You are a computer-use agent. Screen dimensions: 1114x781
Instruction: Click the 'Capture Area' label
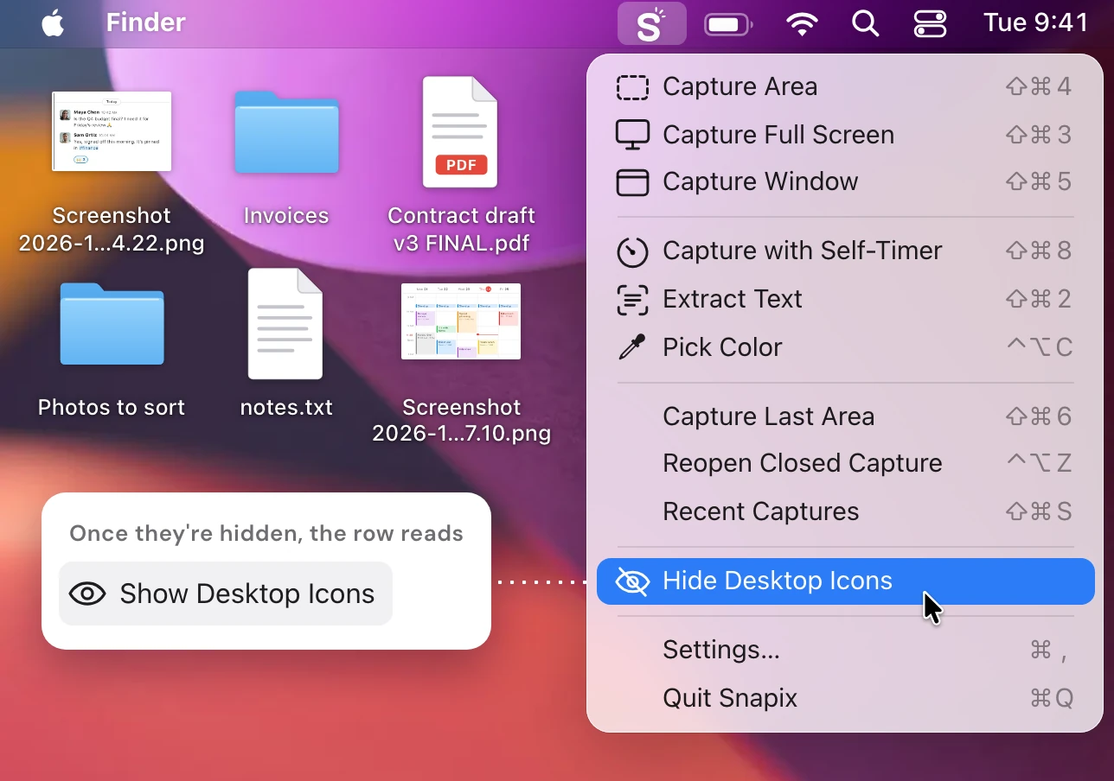[x=739, y=86]
